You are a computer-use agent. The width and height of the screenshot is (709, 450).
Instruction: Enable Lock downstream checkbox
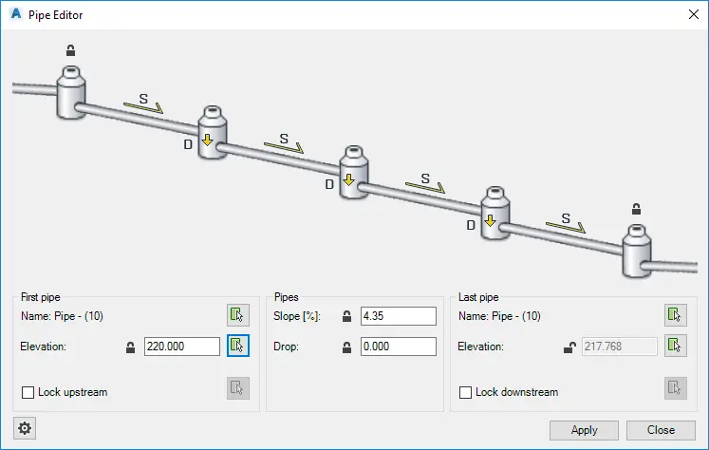(x=465, y=392)
